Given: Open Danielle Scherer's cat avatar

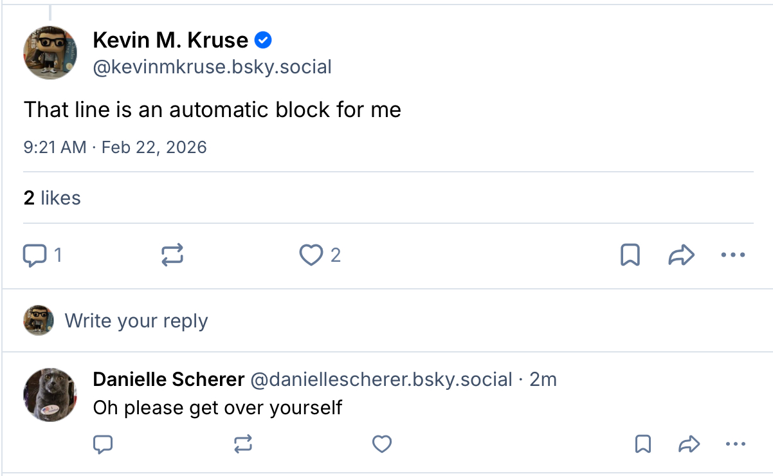Looking at the screenshot, I should pyautogui.click(x=50, y=395).
